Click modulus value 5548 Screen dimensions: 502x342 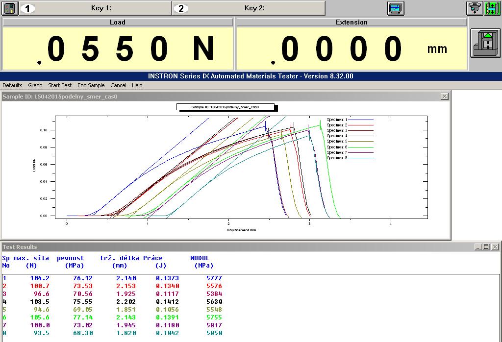pyautogui.click(x=214, y=310)
